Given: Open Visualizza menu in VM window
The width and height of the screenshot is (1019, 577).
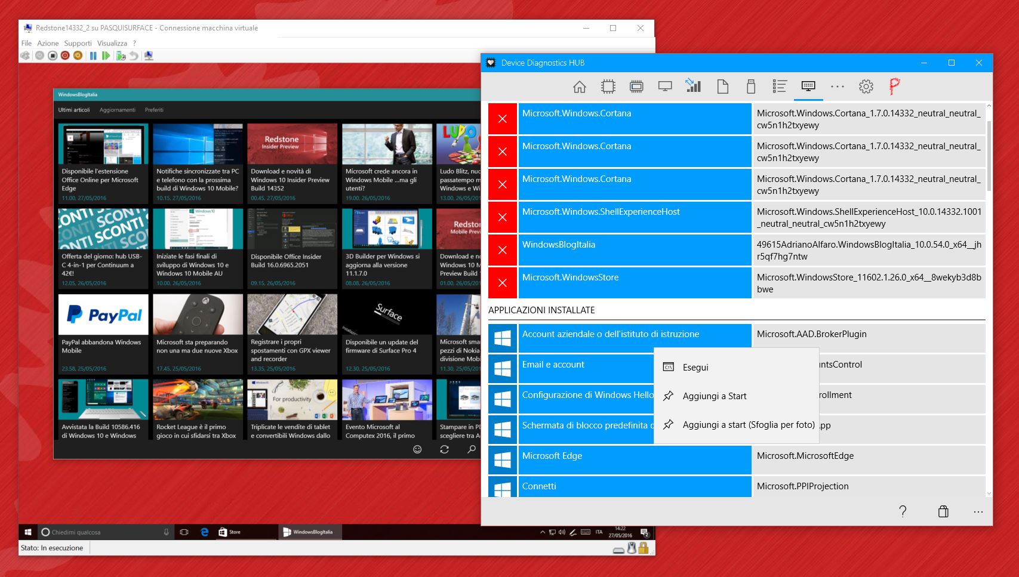Looking at the screenshot, I should (x=112, y=43).
